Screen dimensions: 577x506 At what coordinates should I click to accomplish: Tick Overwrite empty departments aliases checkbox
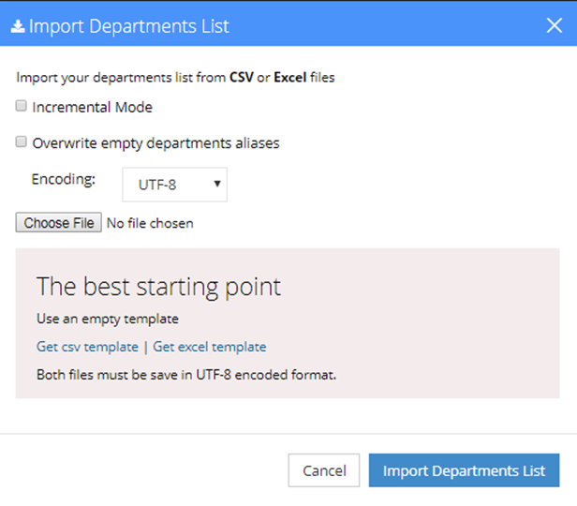click(x=22, y=142)
